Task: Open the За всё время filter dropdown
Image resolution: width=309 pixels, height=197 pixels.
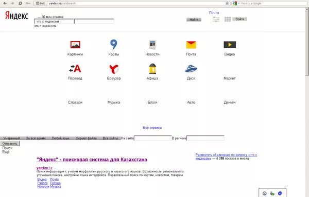Action: point(36,138)
